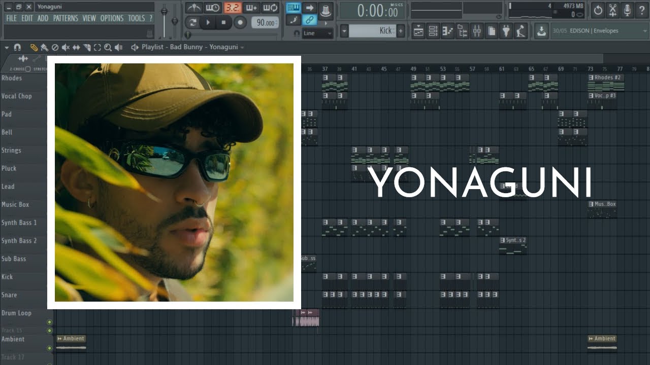This screenshot has height=365, width=650.
Task: Open the ADD menu
Action: pyautogui.click(x=43, y=18)
